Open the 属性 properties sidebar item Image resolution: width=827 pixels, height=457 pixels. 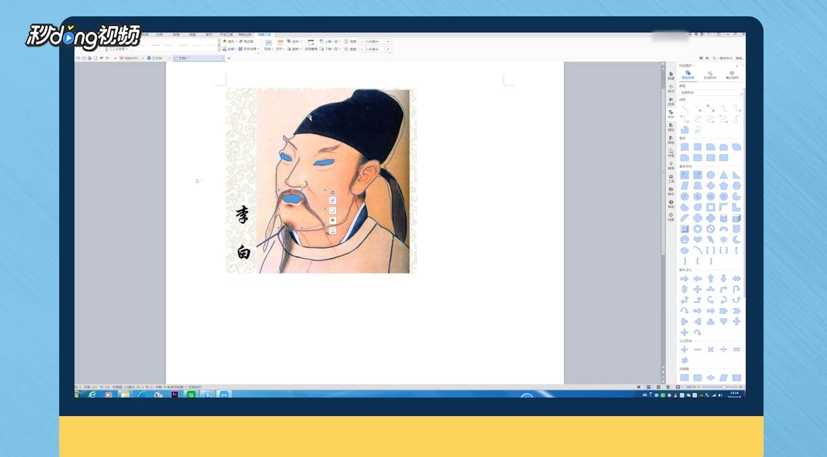click(x=671, y=127)
